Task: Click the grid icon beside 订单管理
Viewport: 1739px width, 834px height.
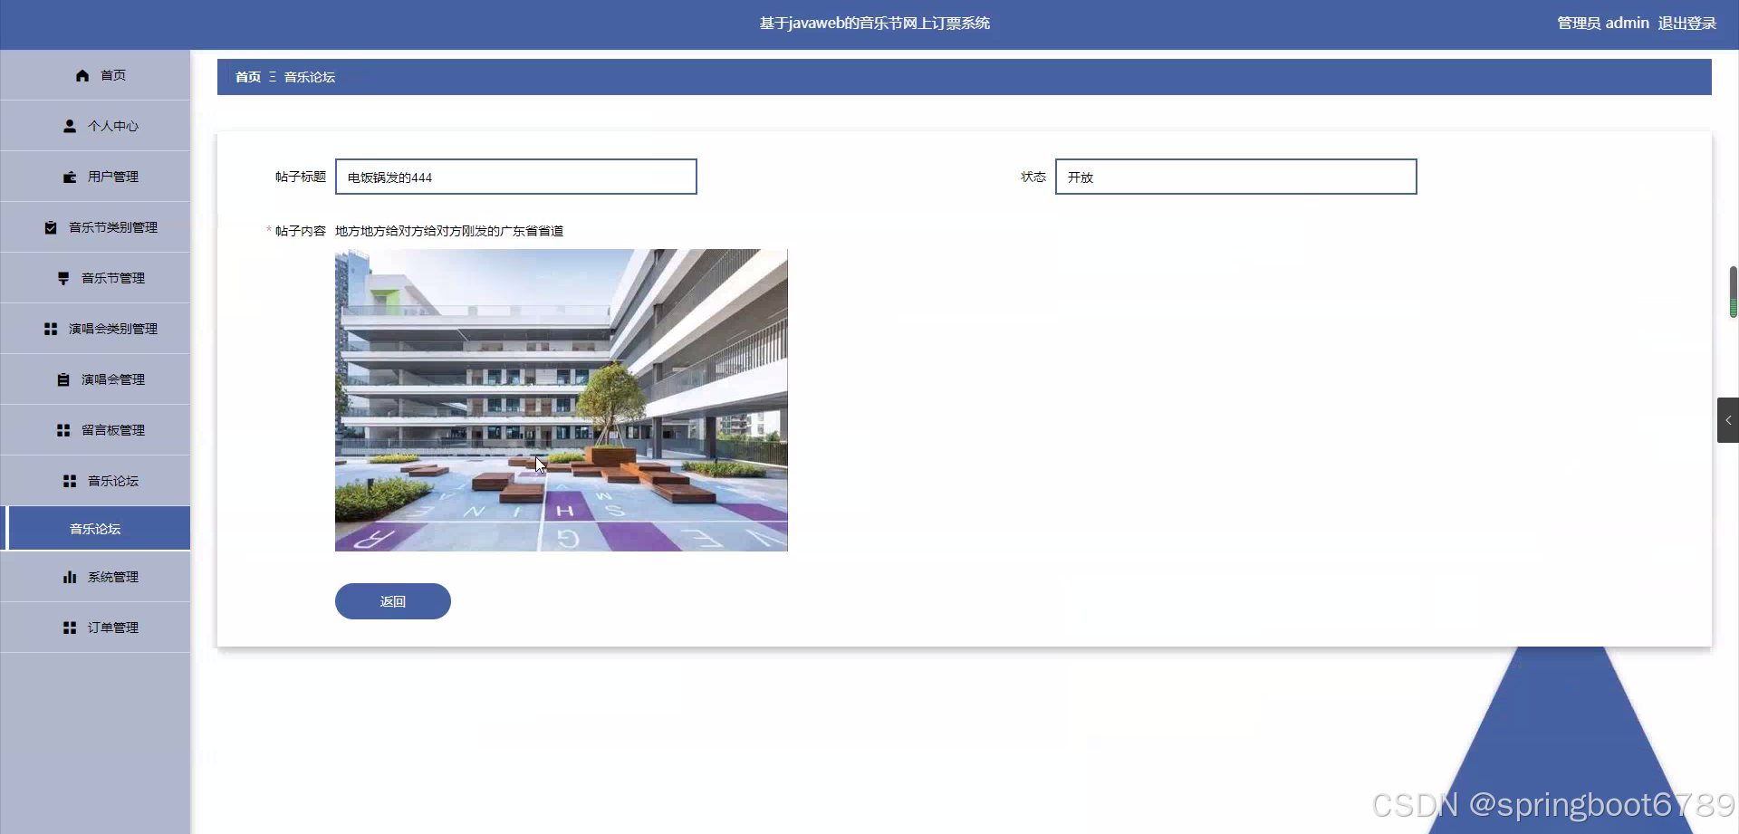Action: 70,628
